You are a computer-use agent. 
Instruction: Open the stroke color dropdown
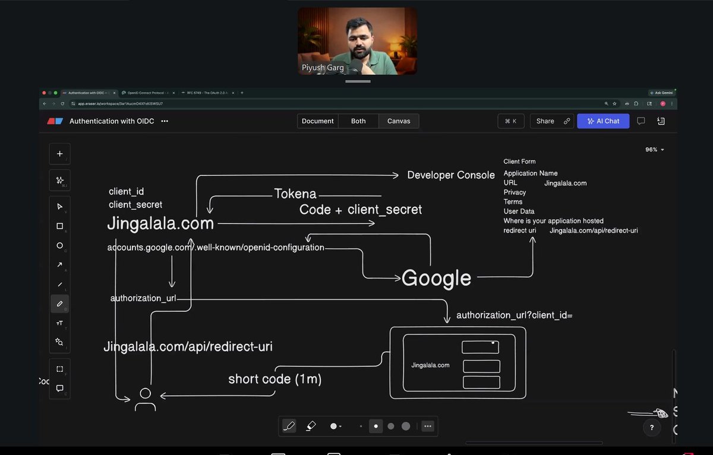click(336, 426)
